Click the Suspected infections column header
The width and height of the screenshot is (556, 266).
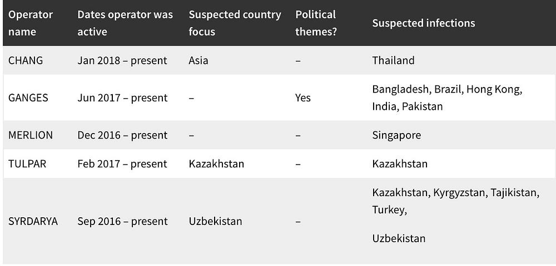423,23
